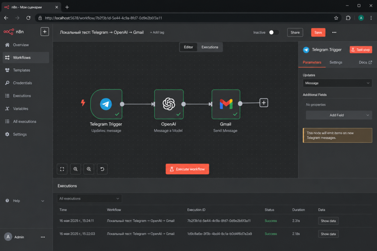Open Admin user three-dot menu
Image resolution: width=377 pixels, height=251 pixels.
coord(43,237)
